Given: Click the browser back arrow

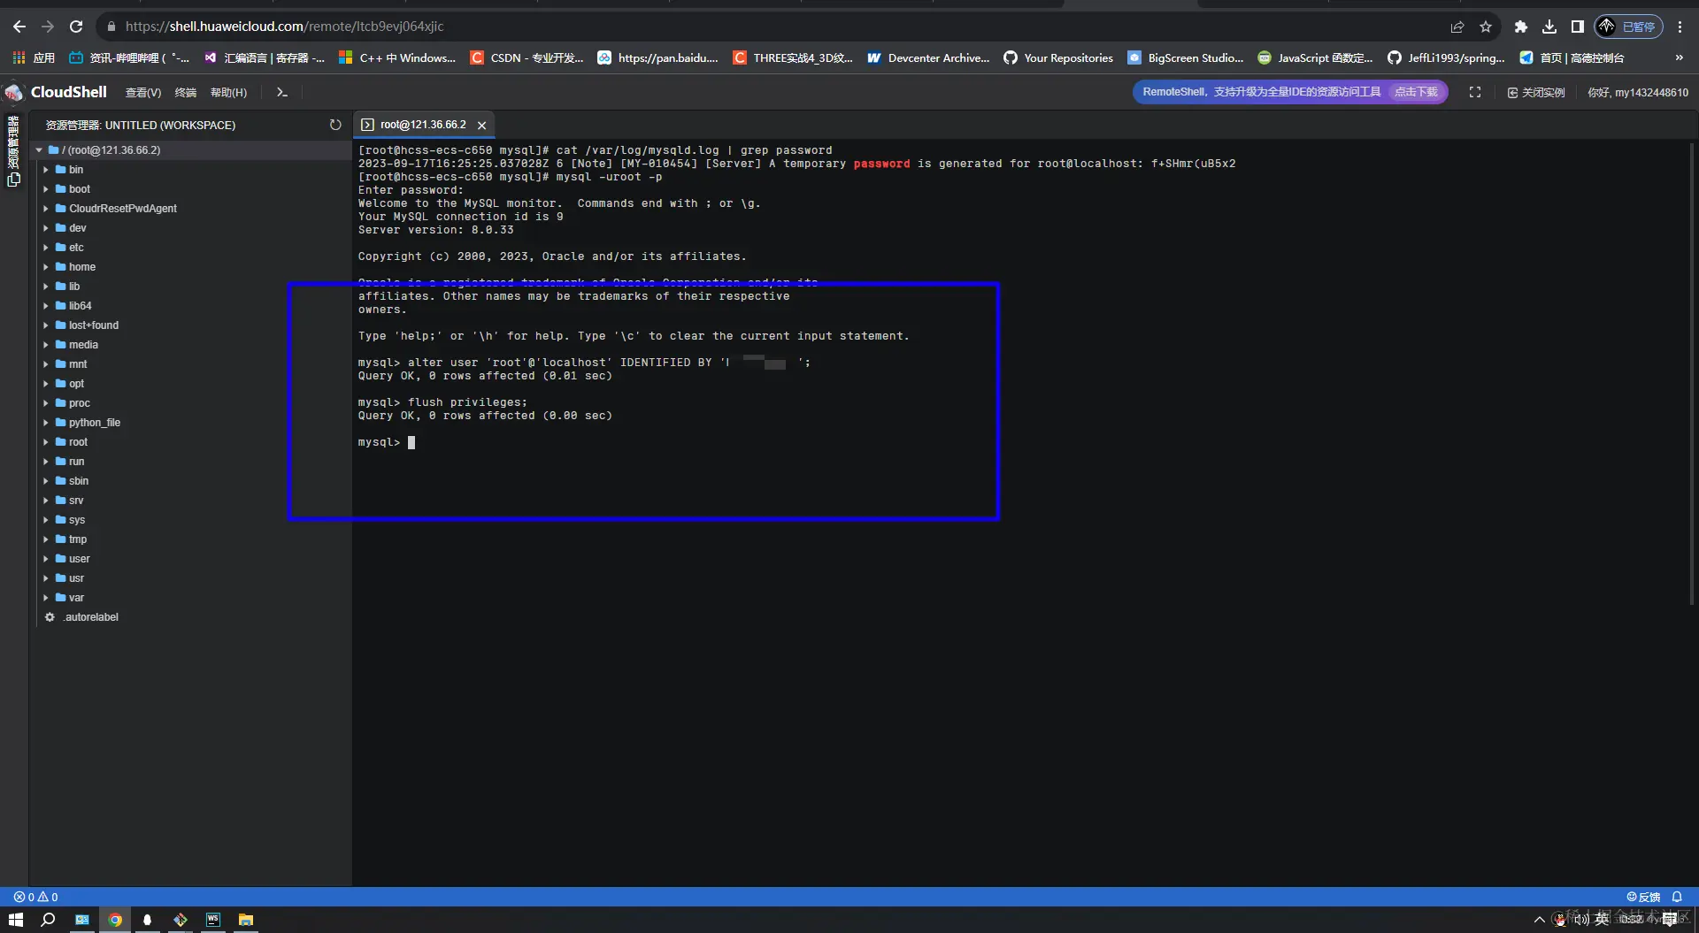Looking at the screenshot, I should coord(19,27).
